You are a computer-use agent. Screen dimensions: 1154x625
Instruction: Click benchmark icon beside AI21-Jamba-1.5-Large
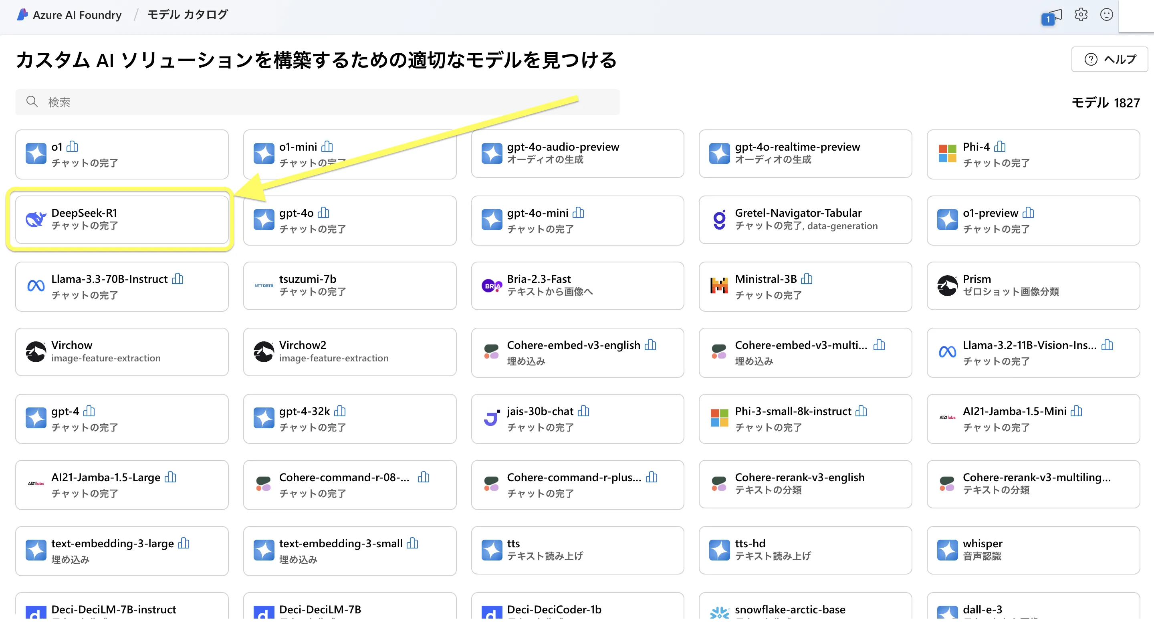[170, 477]
